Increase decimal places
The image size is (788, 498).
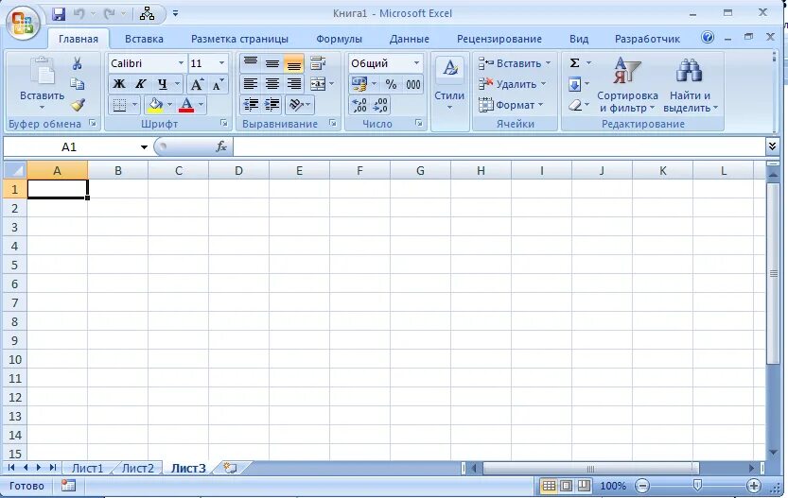pyautogui.click(x=359, y=104)
